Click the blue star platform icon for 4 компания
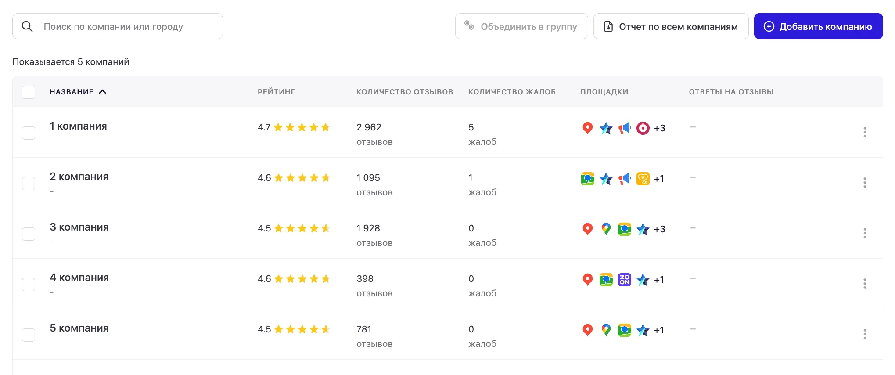Viewport: 895px width, 375px height. (x=643, y=280)
